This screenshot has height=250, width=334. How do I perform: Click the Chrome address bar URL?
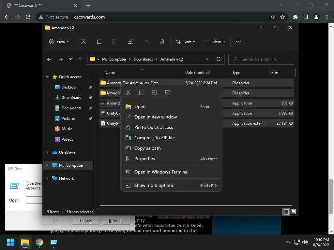(89, 17)
